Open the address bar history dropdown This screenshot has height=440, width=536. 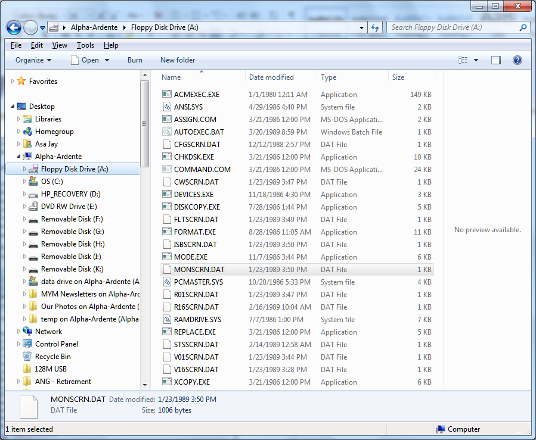[x=361, y=28]
